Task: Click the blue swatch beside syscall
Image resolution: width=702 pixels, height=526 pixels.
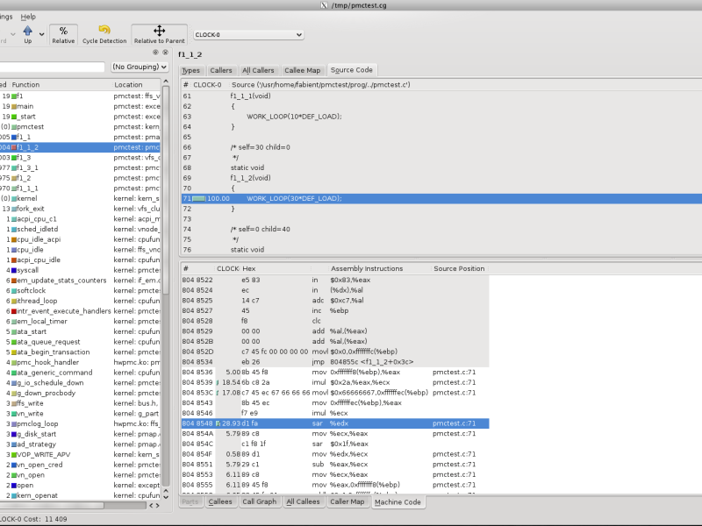Action: (14, 270)
